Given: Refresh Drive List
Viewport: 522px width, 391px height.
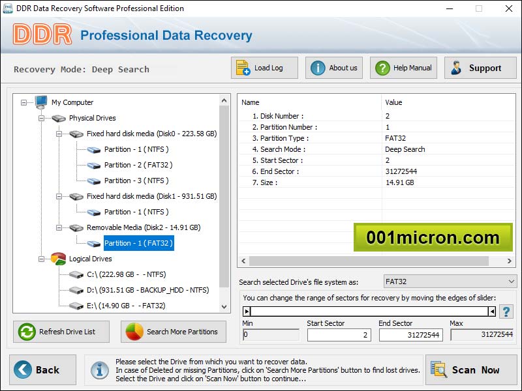Looking at the screenshot, I should [61, 332].
